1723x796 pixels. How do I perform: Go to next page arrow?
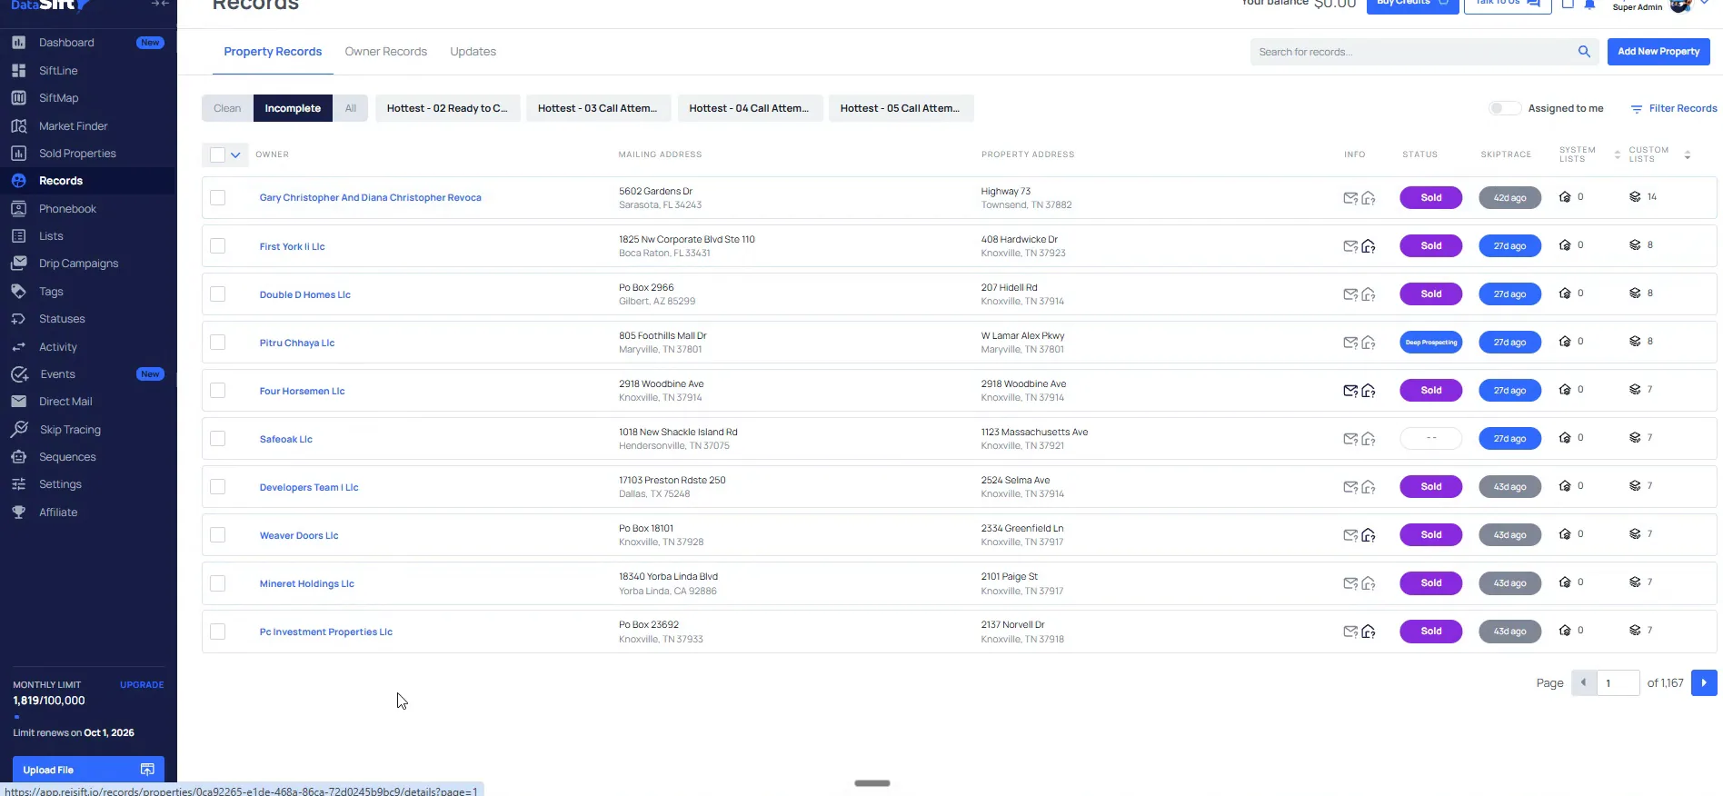[1704, 682]
